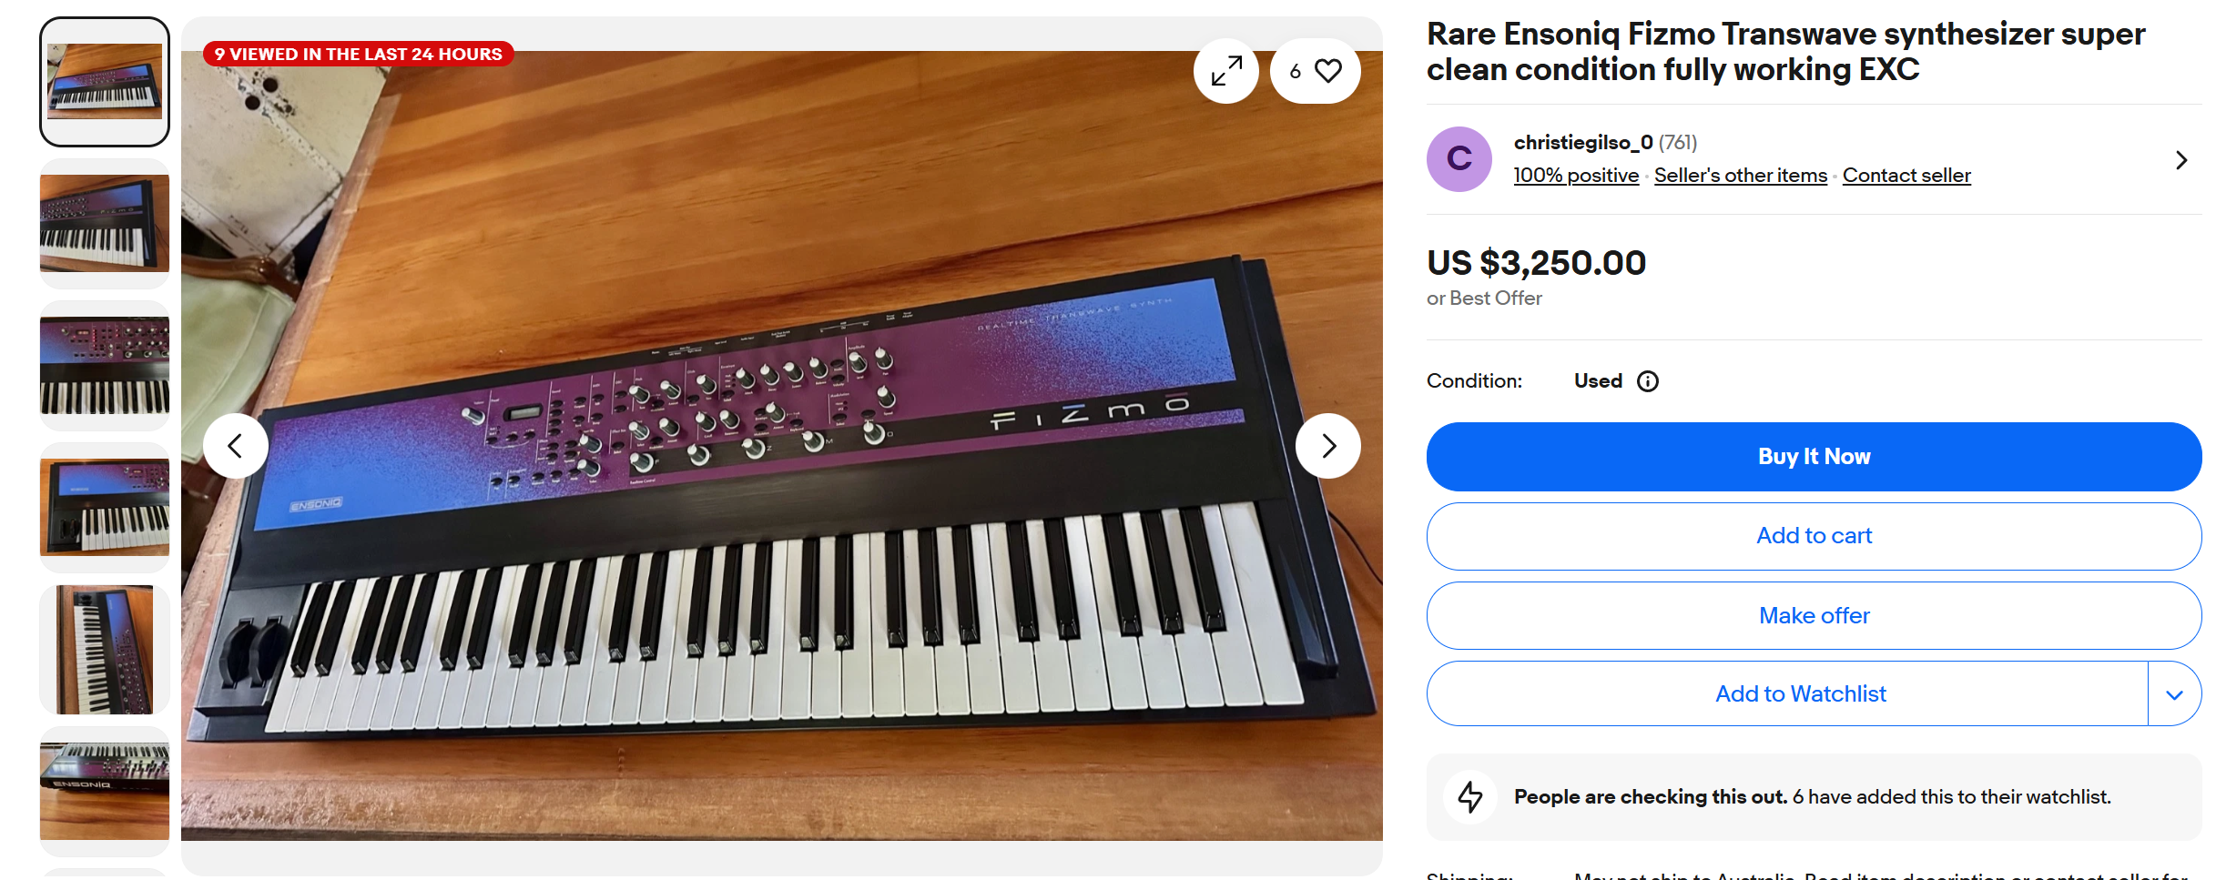Image resolution: width=2216 pixels, height=880 pixels.
Task: Expand the Add to Watchlist dropdown arrow
Action: coord(2174,694)
